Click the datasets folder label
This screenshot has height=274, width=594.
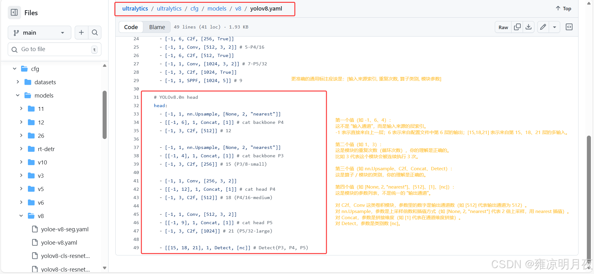click(45, 82)
